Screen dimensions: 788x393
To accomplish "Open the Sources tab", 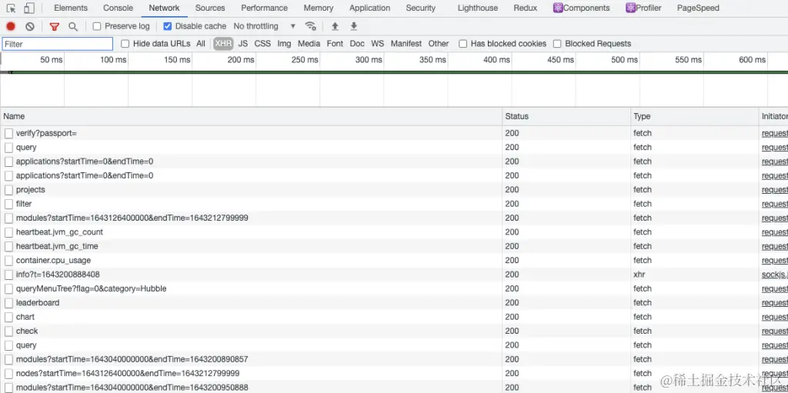I will 210,8.
